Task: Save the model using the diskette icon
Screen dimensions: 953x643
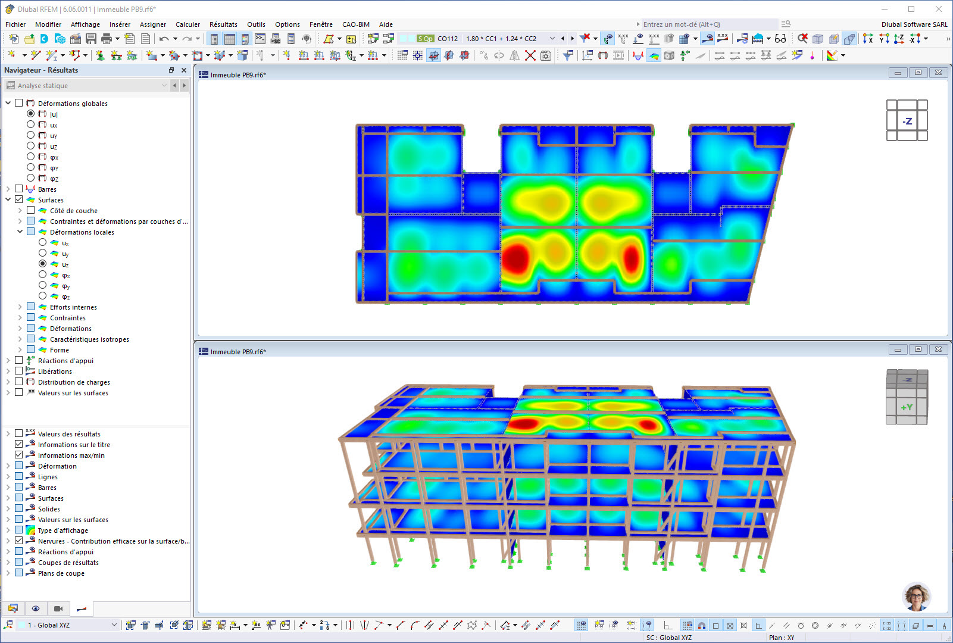Action: click(x=90, y=39)
